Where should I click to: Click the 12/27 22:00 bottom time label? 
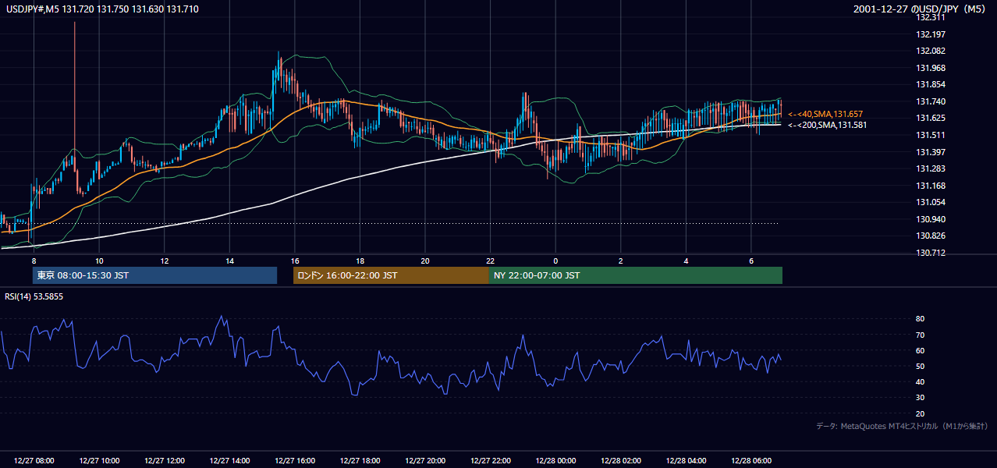490,461
